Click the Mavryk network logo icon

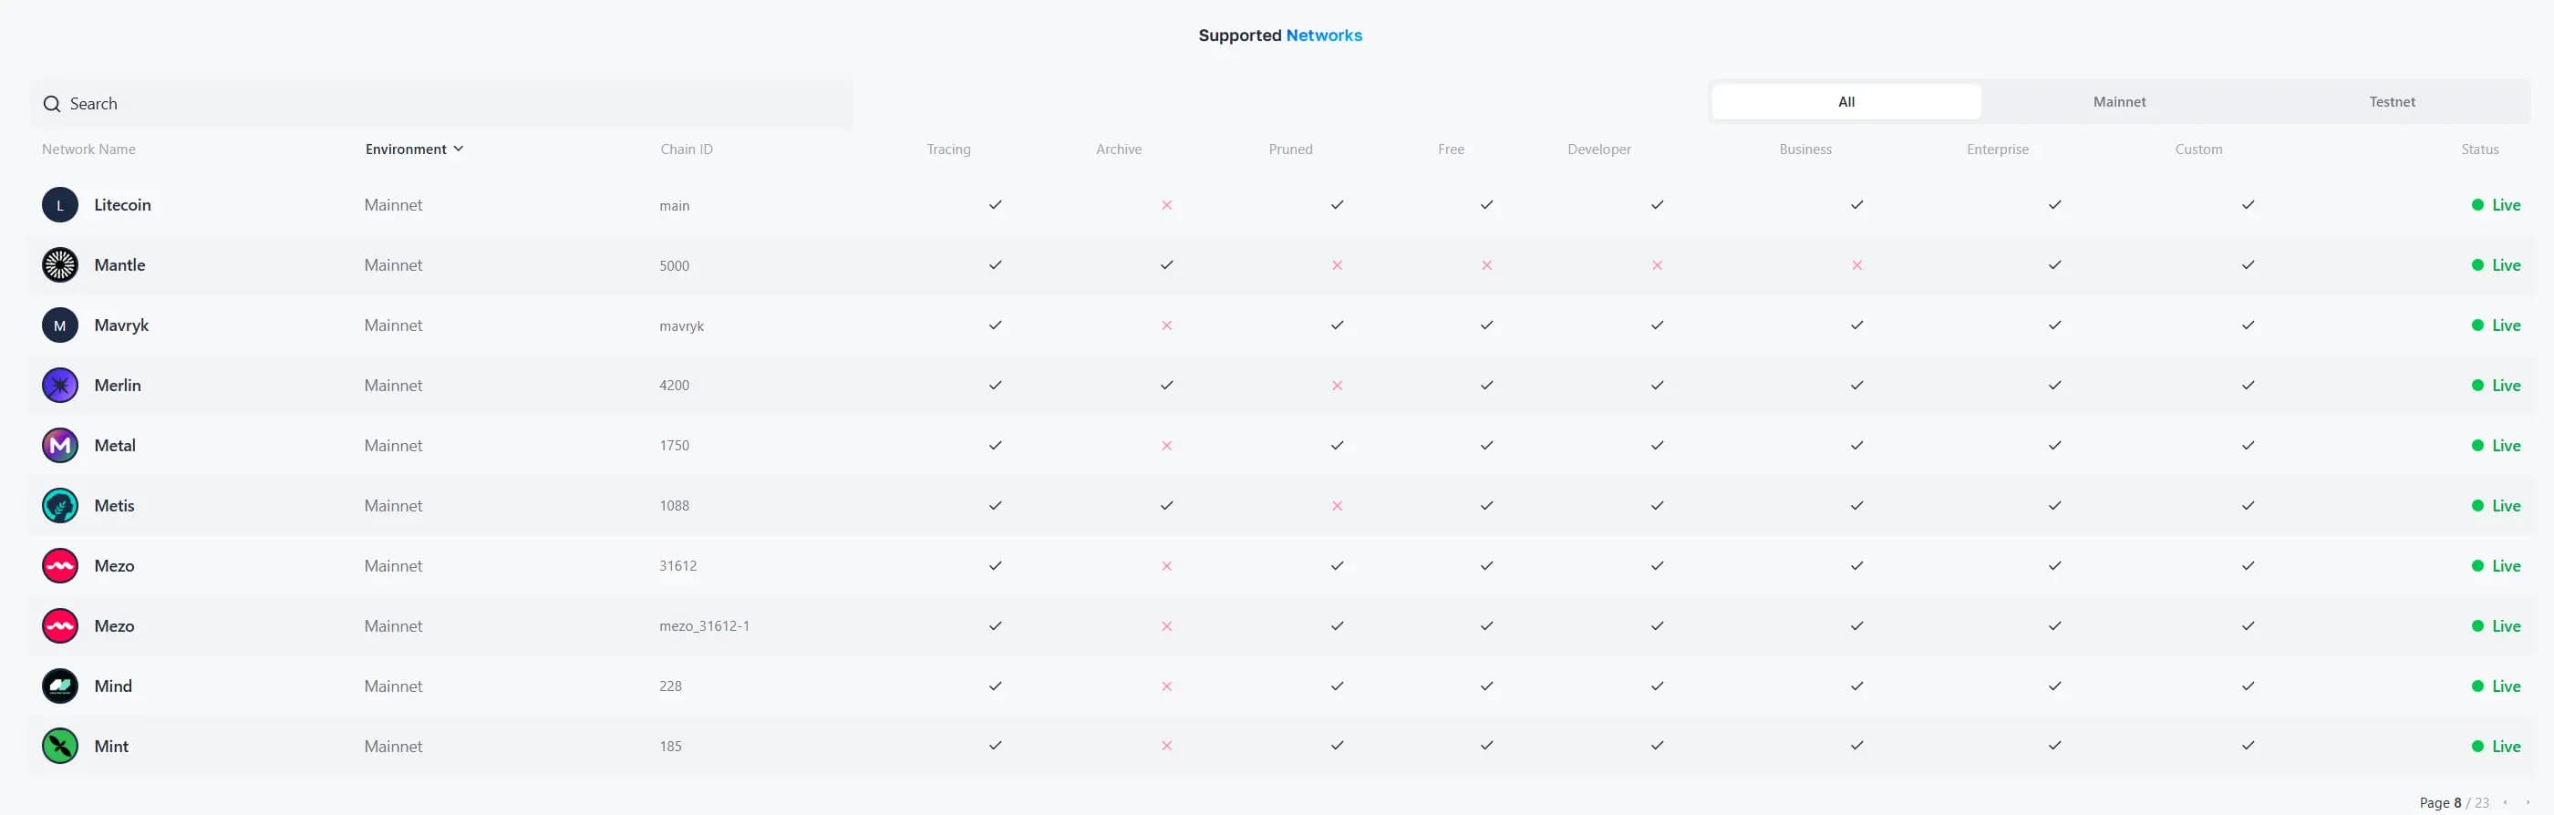point(59,325)
